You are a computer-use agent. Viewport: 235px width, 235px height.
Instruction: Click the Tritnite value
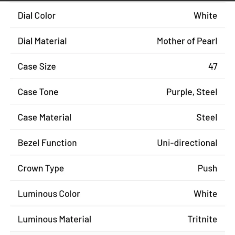pos(202,220)
